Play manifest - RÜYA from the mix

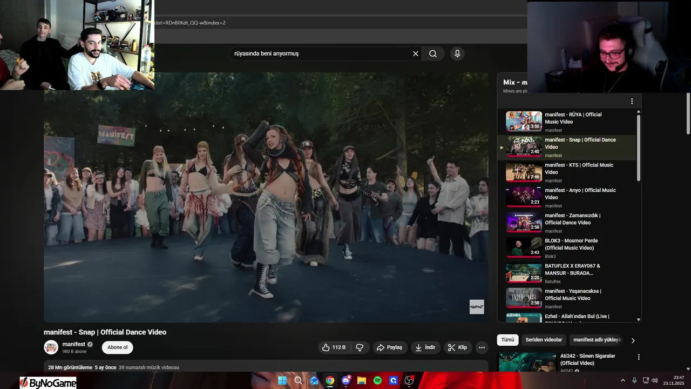click(567, 122)
